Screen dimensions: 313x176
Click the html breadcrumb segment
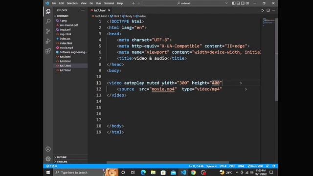tap(115, 16)
